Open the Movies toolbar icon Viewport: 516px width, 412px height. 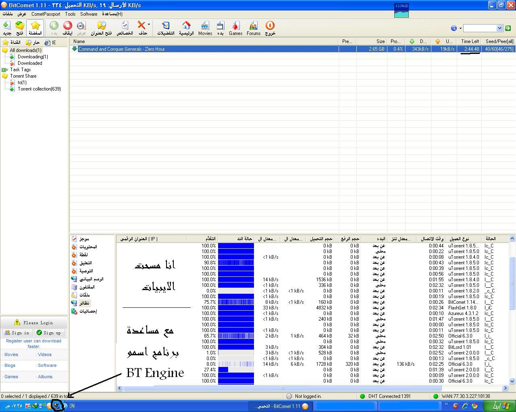[x=205, y=29]
